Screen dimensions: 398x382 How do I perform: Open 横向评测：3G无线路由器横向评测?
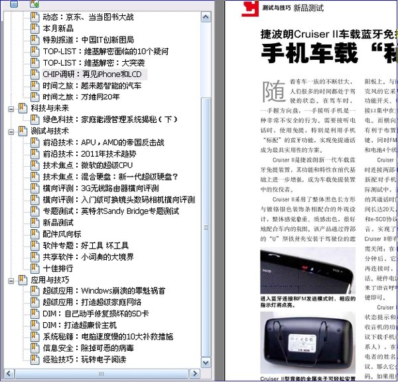101,188
